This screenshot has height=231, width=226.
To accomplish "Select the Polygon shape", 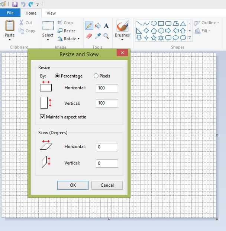I will [175, 23].
